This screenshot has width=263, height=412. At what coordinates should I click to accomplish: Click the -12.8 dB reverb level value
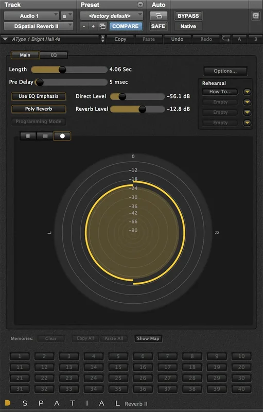tap(178, 109)
